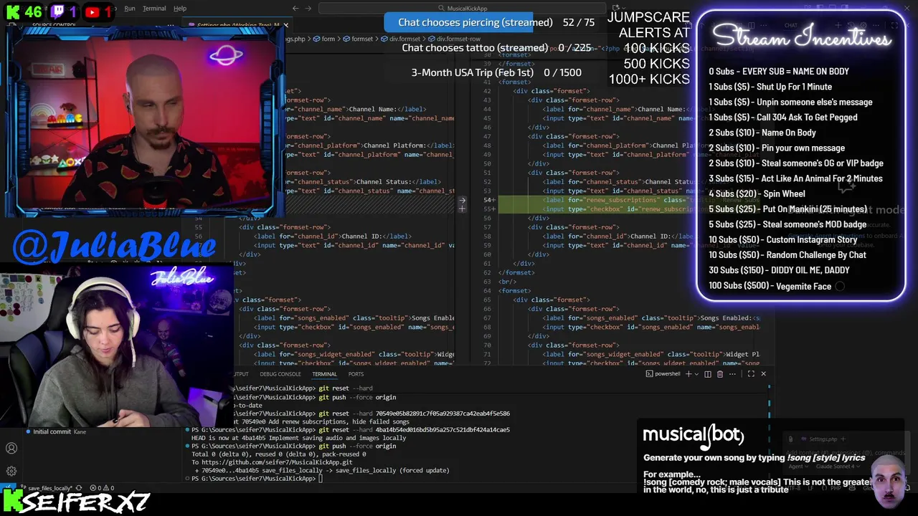Split the terminal with the split icon
Screen dimensions: 918x516
click(x=708, y=374)
